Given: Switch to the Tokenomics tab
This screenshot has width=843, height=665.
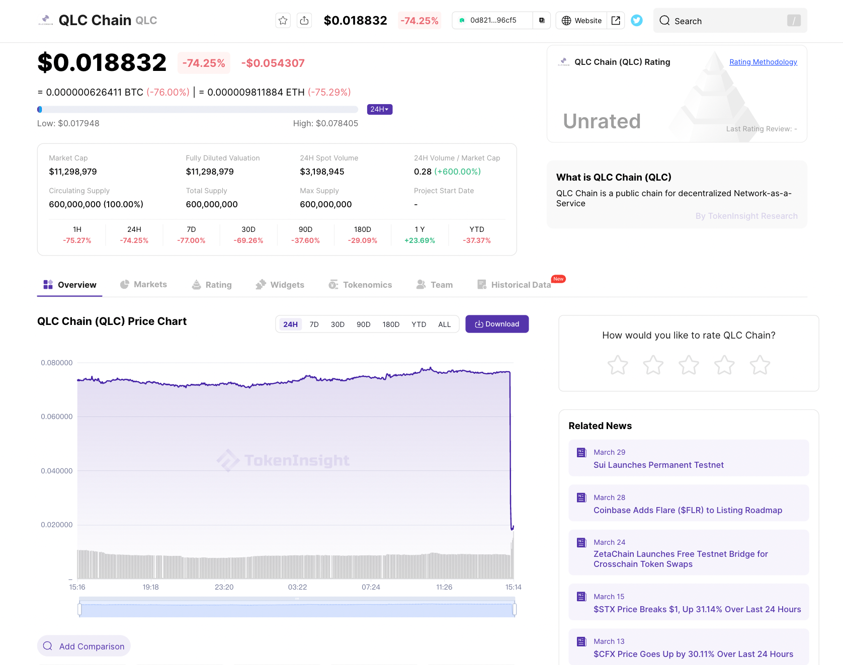Looking at the screenshot, I should coord(360,285).
